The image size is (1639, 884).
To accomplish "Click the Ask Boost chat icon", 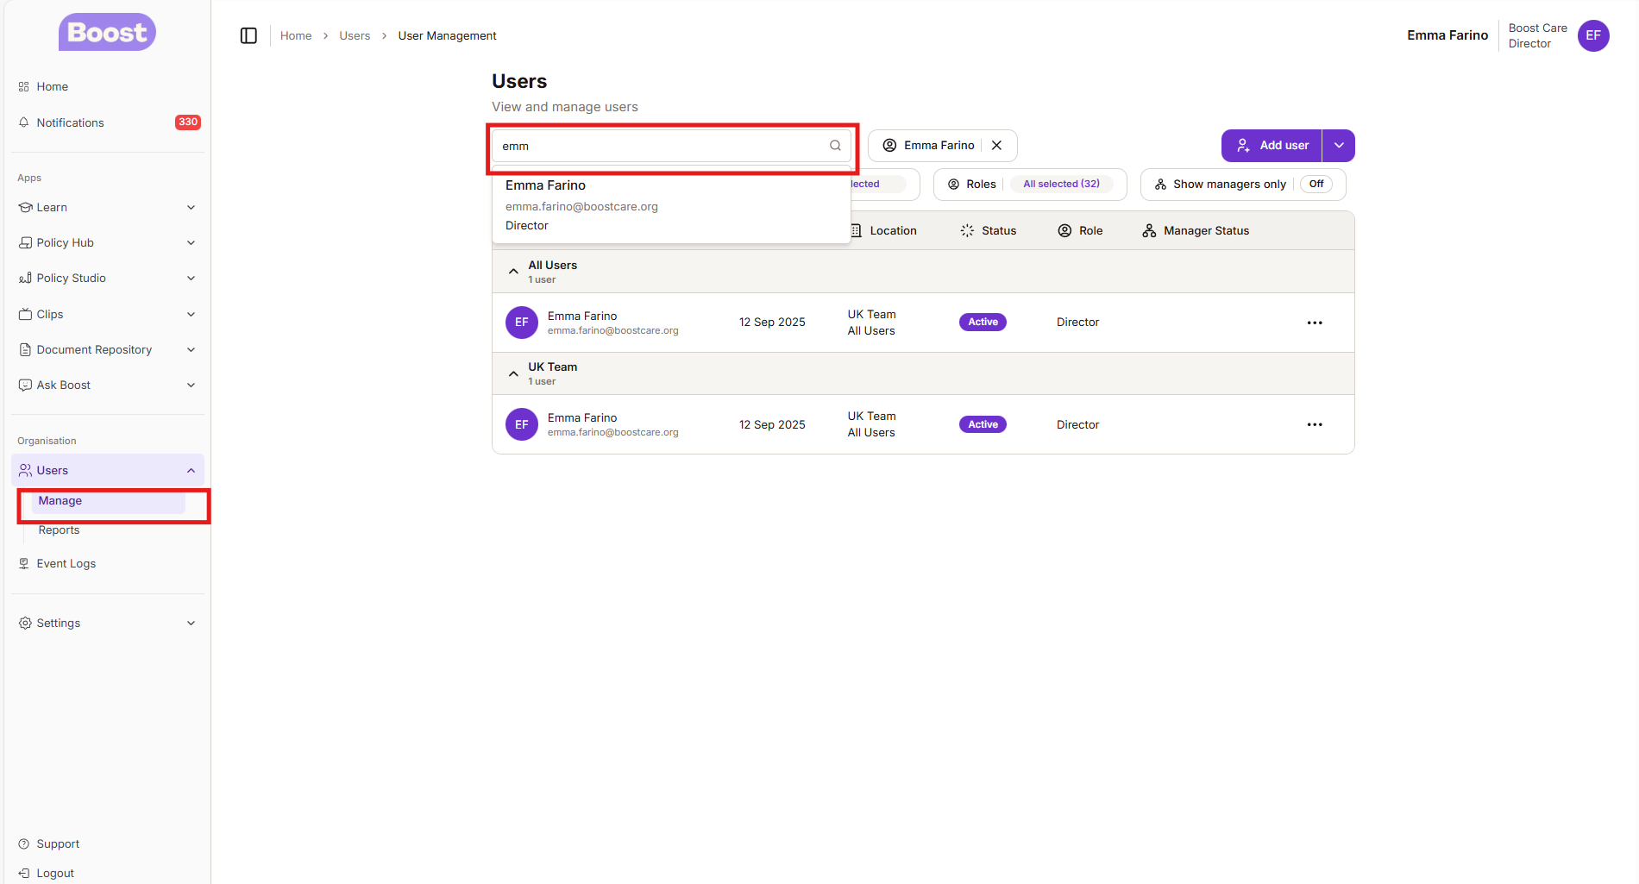I will [x=25, y=385].
